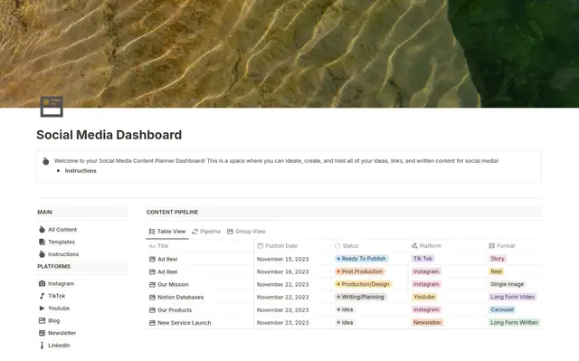Click the Linkedin tie icon
This screenshot has width=579, height=361.
click(x=43, y=346)
